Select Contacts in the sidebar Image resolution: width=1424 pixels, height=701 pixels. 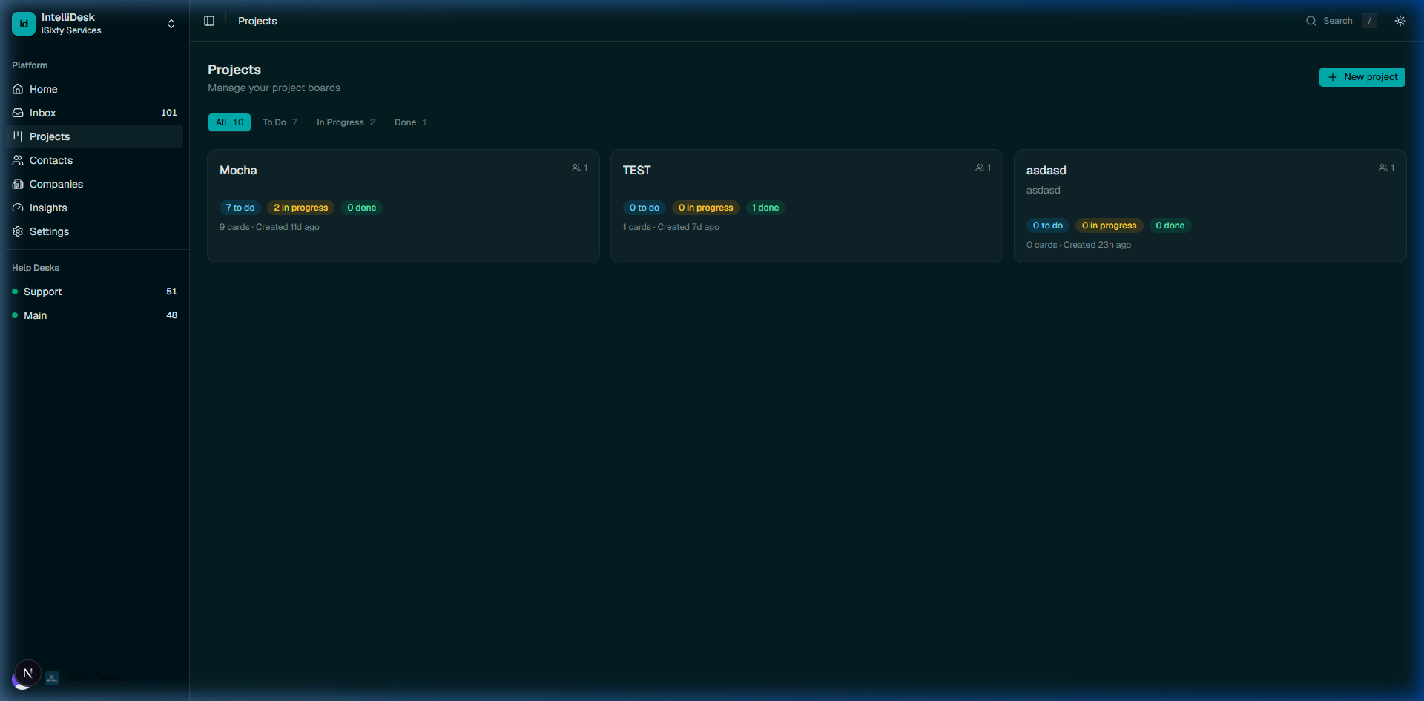pyautogui.click(x=50, y=160)
